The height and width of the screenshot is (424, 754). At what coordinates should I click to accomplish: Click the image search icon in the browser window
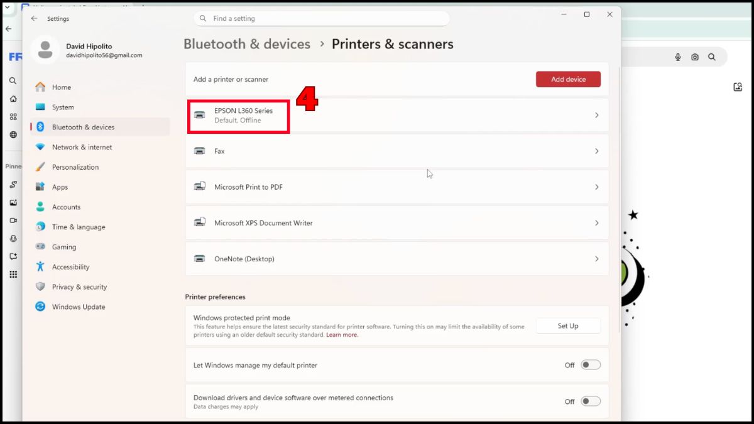[x=738, y=87]
